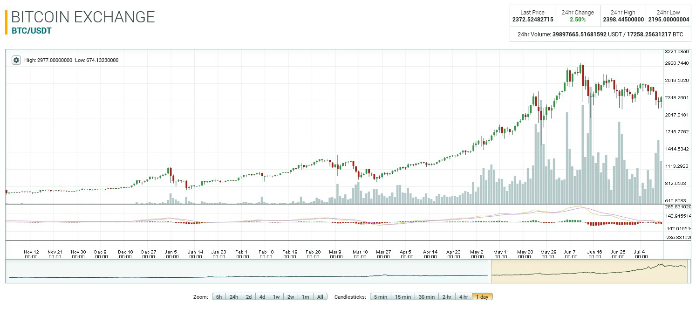Click the 24hr High value 2398.44500000

(x=623, y=20)
